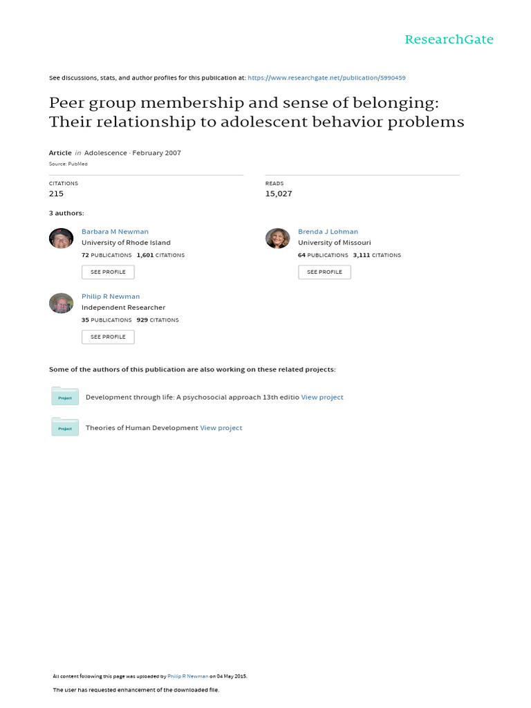
Task: Click the Adolescence journal name
Action: point(105,153)
